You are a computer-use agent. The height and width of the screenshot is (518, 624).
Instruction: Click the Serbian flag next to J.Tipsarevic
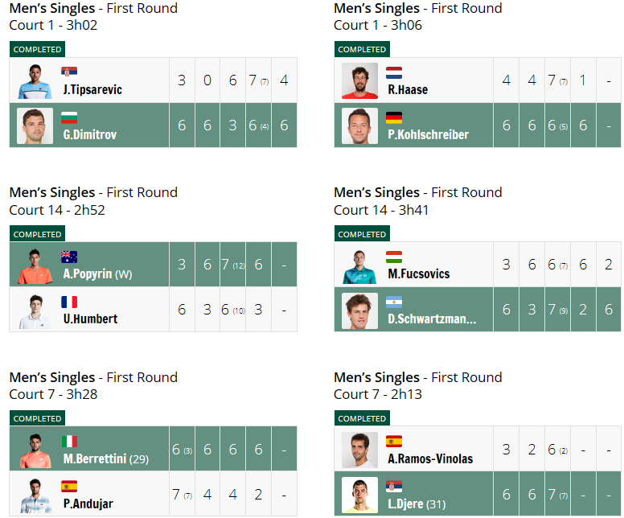tap(69, 72)
